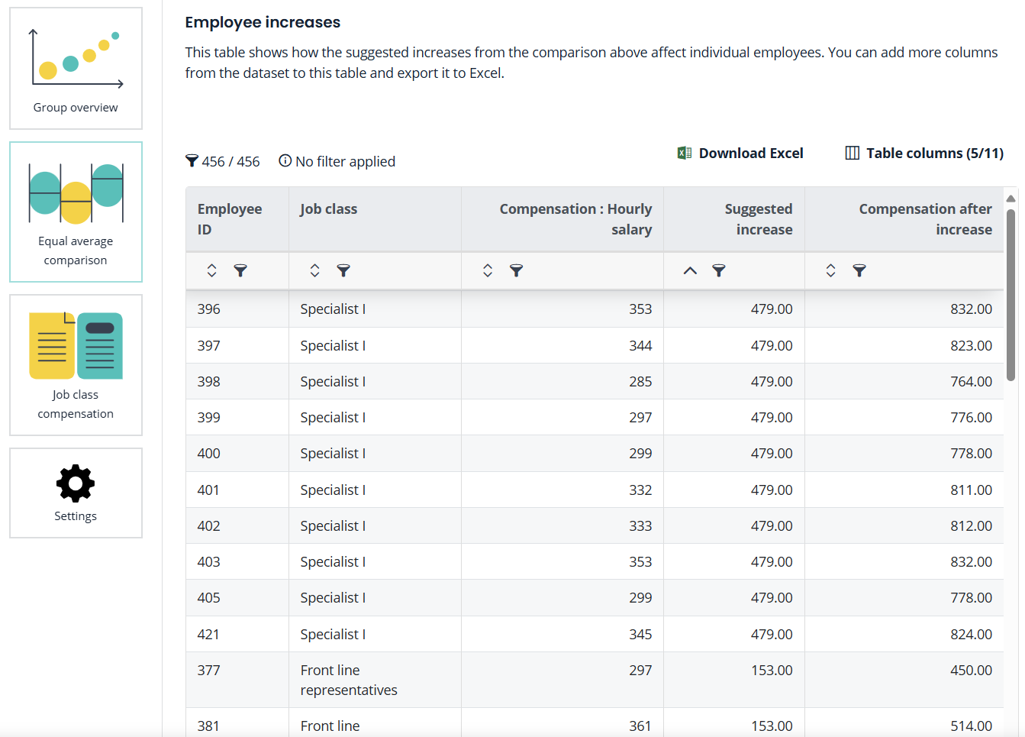Viewport: 1025px width, 737px height.
Task: Open the Group overview chart panel
Action: coord(76,69)
